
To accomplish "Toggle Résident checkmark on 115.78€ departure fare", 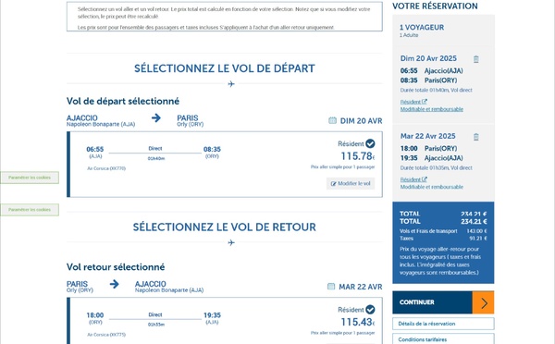I will (x=370, y=143).
